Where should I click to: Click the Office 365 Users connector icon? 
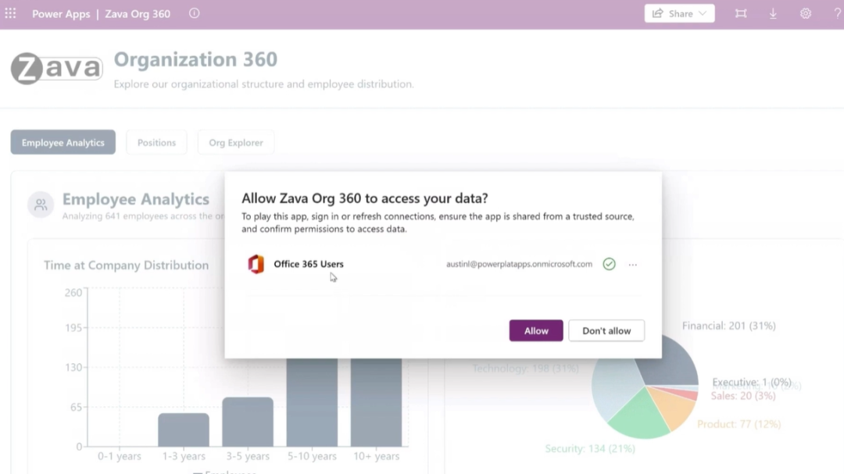(x=256, y=264)
